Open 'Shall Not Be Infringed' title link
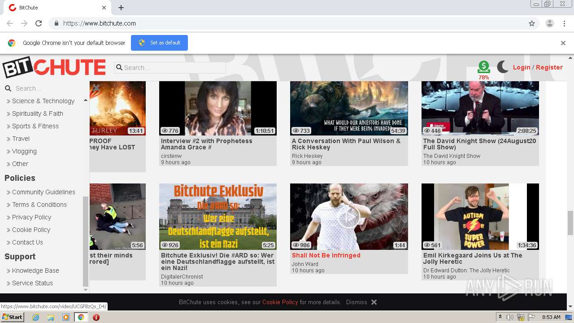 pyautogui.click(x=326, y=255)
